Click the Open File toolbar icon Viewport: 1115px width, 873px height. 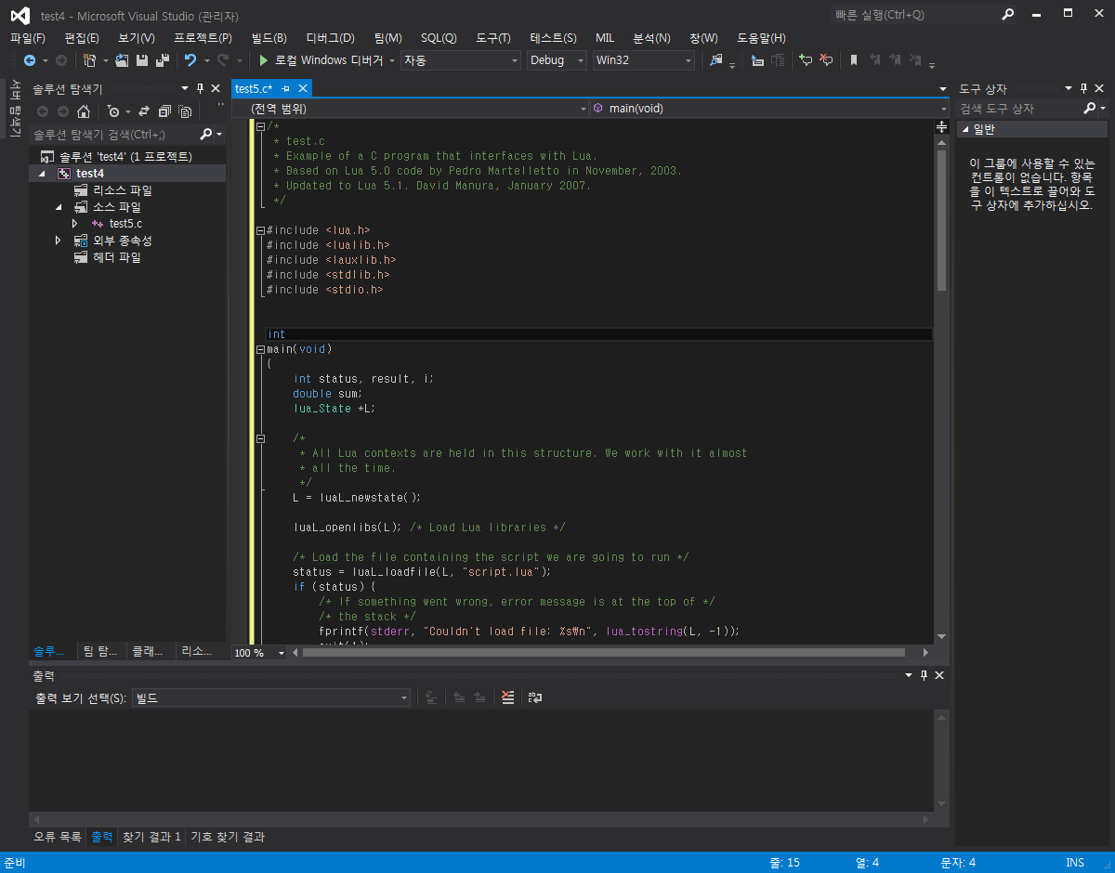pyautogui.click(x=122, y=60)
